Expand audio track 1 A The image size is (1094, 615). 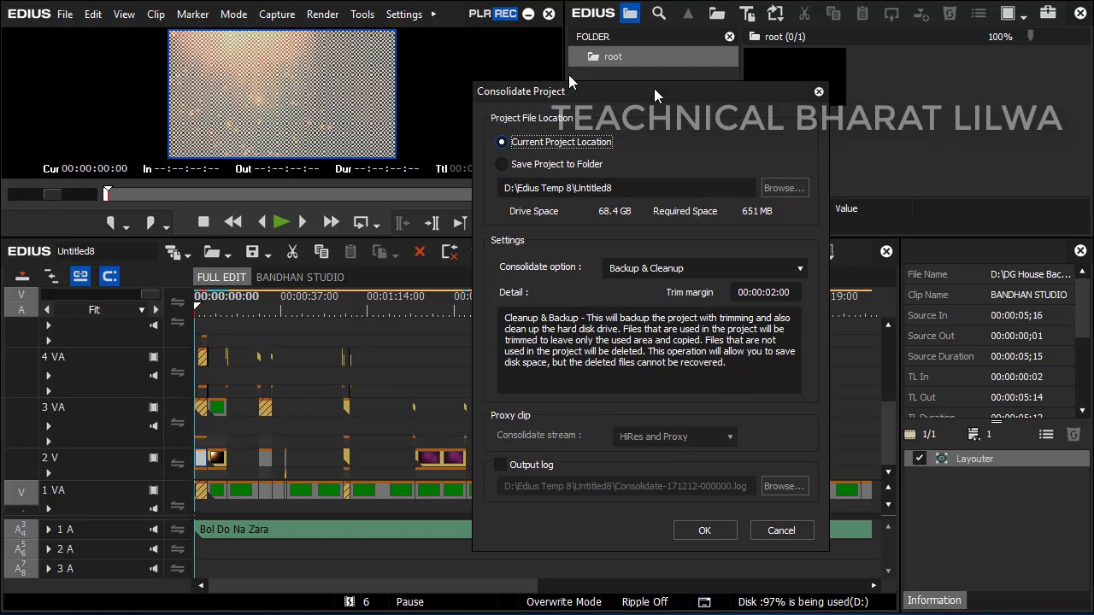click(x=49, y=530)
